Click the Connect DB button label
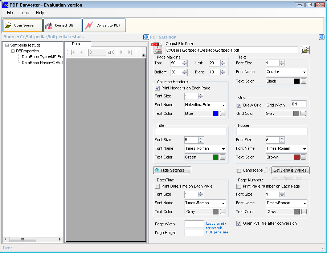The width and height of the screenshot is (327, 253). pyautogui.click(x=64, y=25)
